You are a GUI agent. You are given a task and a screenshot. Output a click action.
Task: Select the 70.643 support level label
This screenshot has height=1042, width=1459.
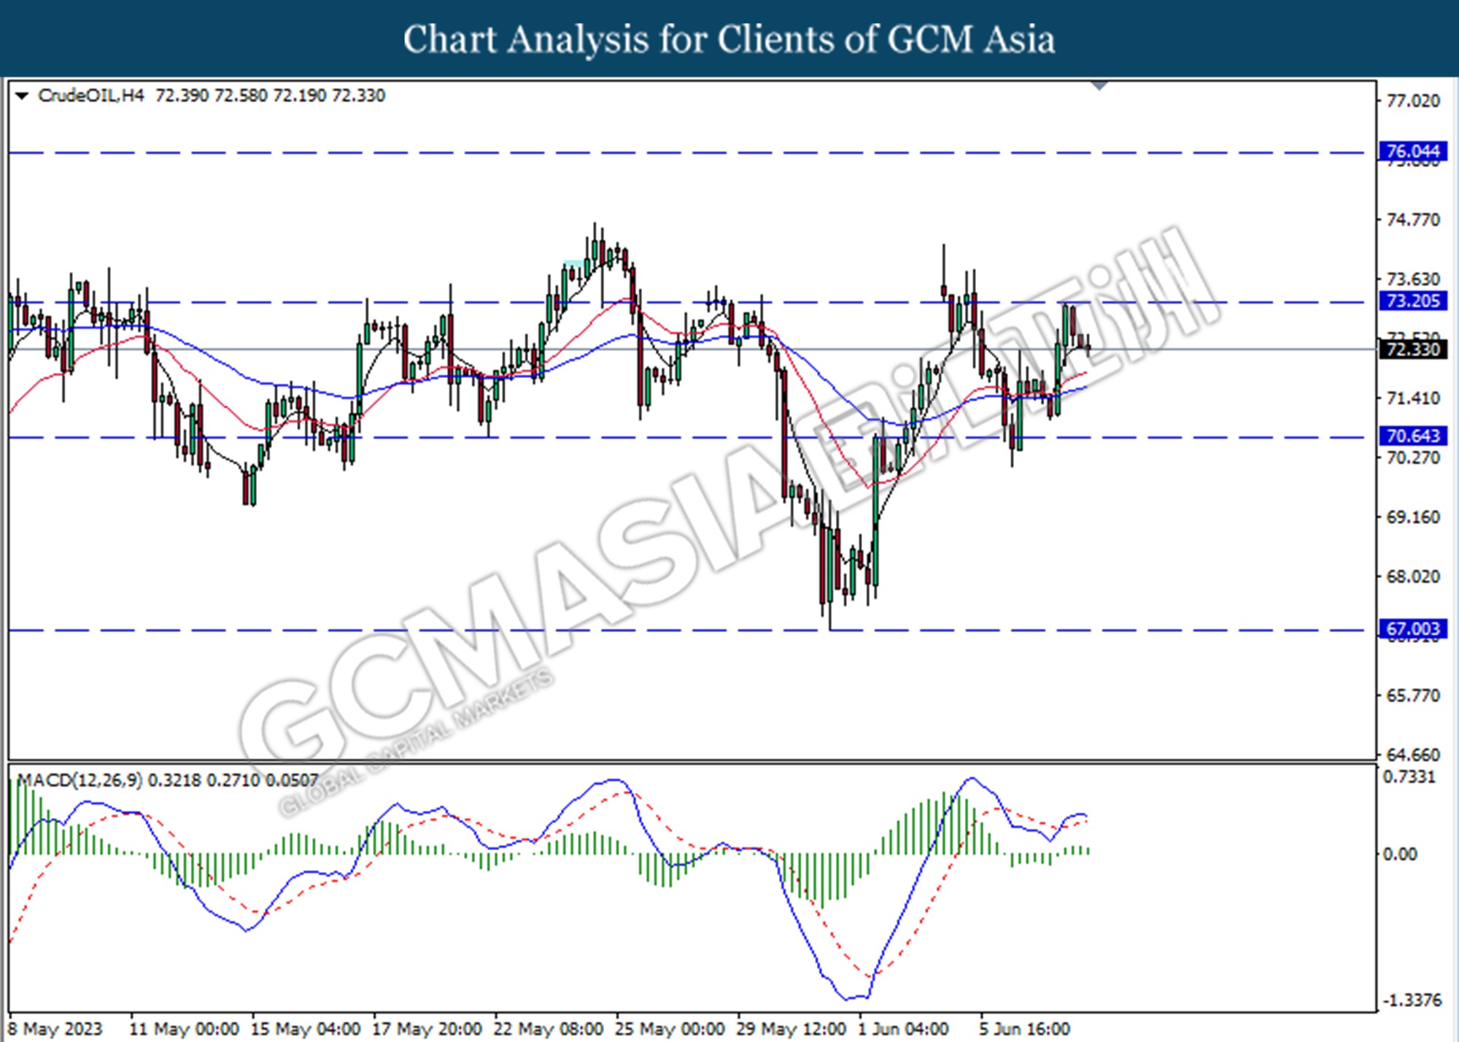tap(1413, 436)
